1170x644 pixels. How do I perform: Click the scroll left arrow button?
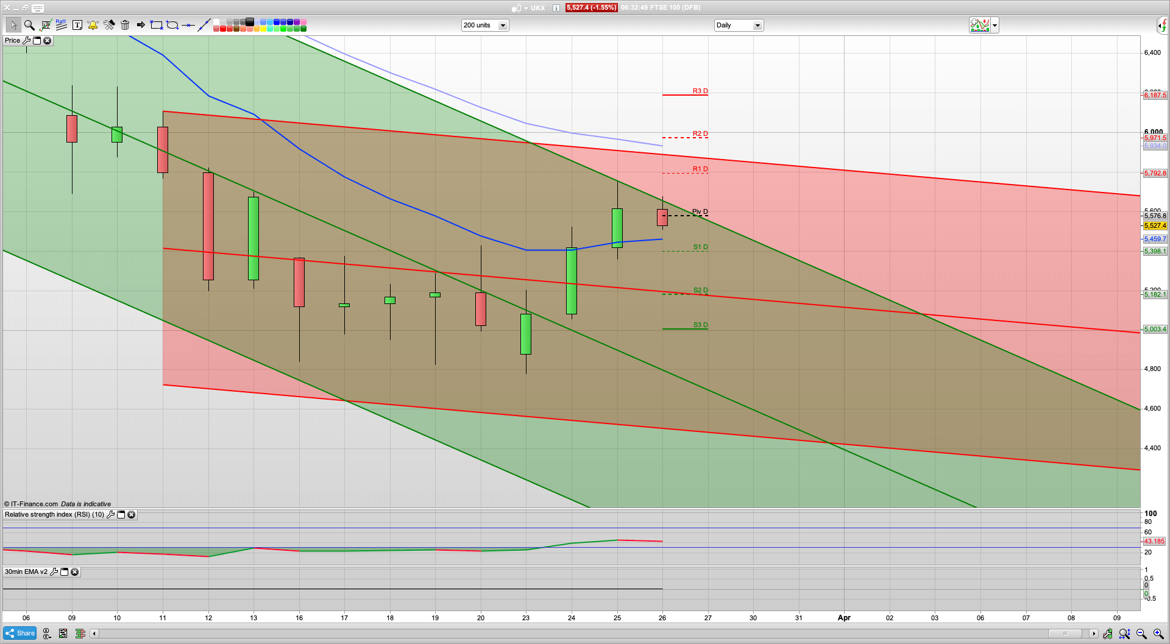coord(94,634)
